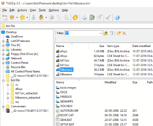Viewport: 153px width, 126px height.
Task: Collapse the bin file tree node
Action: pos(3,80)
